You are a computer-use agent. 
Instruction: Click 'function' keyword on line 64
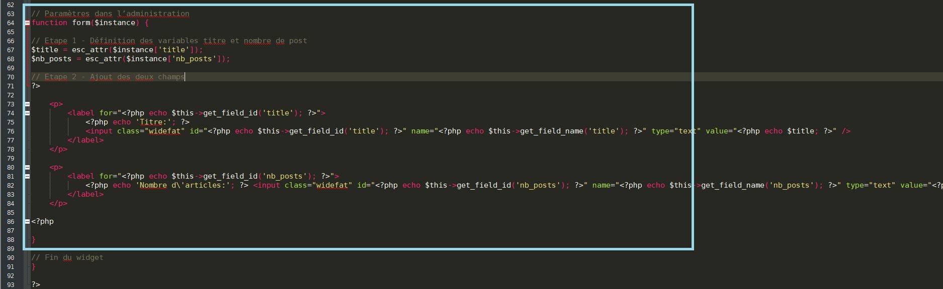(x=49, y=23)
